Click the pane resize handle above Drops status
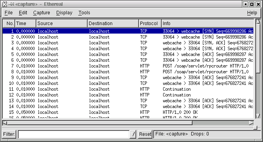The height and width of the screenshot is (142, 263). [x=255, y=128]
